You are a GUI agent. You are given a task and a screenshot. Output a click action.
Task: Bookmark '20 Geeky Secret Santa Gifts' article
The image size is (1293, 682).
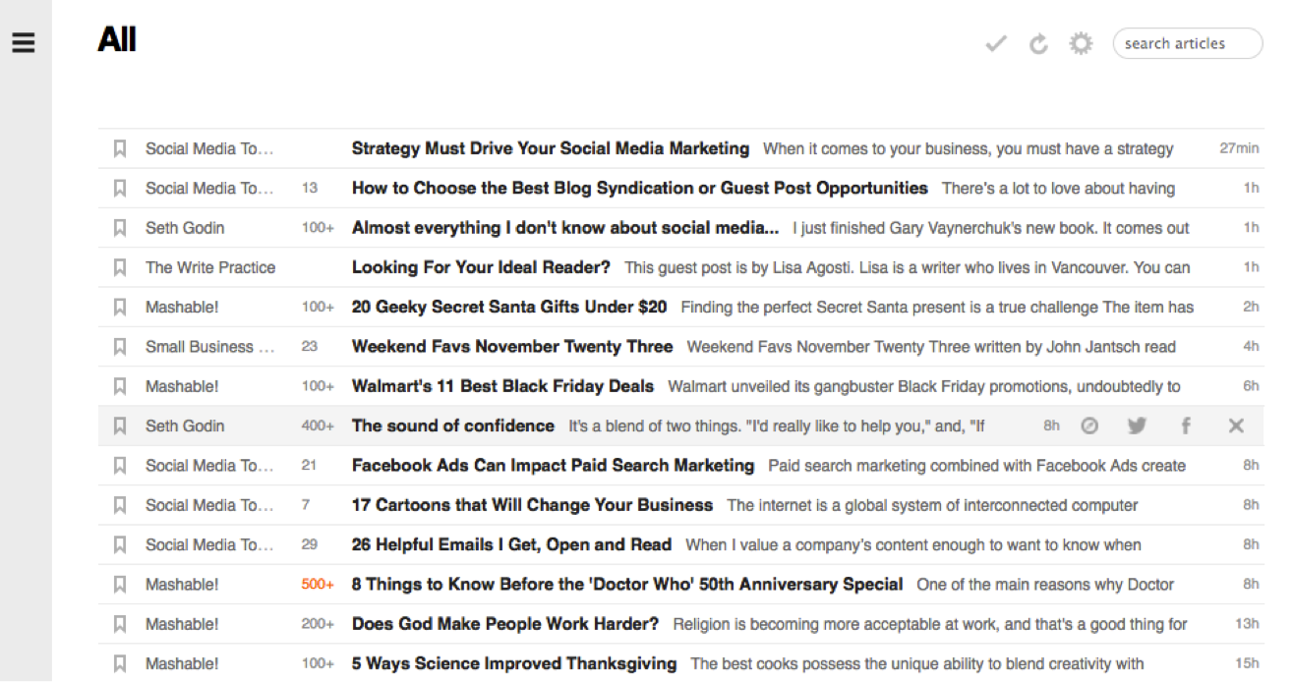pos(120,307)
